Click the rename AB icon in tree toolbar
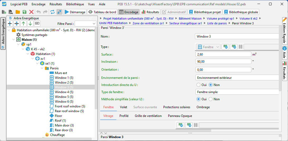Viewport: 288px width, 141px height. pyautogui.click(x=37, y=24)
